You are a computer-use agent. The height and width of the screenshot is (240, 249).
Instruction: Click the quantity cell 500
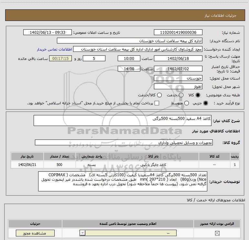pyautogui.click(x=60, y=165)
